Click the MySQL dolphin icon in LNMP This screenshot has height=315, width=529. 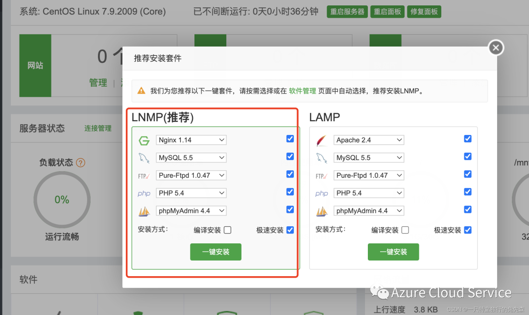tap(144, 158)
